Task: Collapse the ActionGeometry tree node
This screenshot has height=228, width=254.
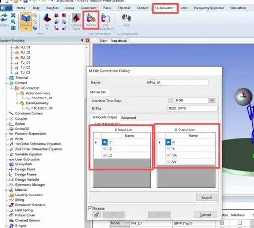Action: click(x=17, y=93)
